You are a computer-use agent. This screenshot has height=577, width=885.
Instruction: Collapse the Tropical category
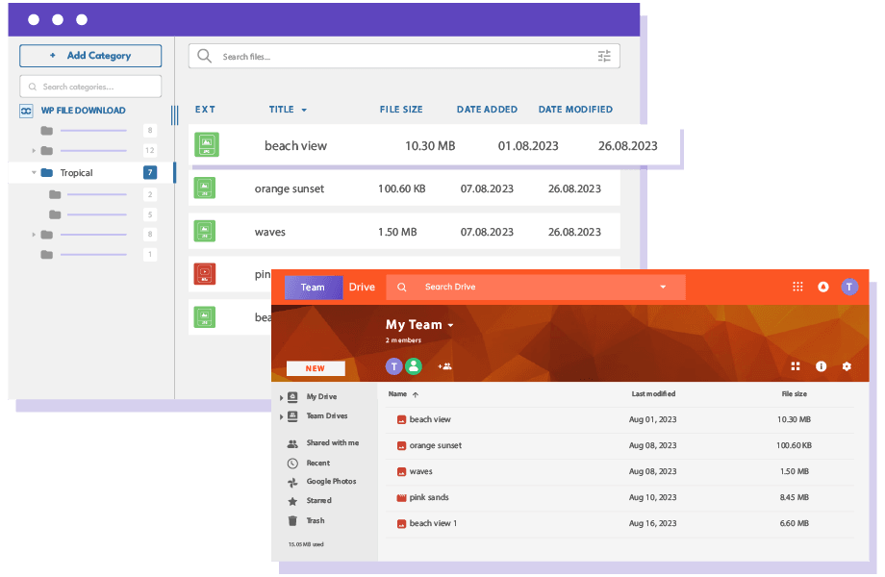pos(33,172)
